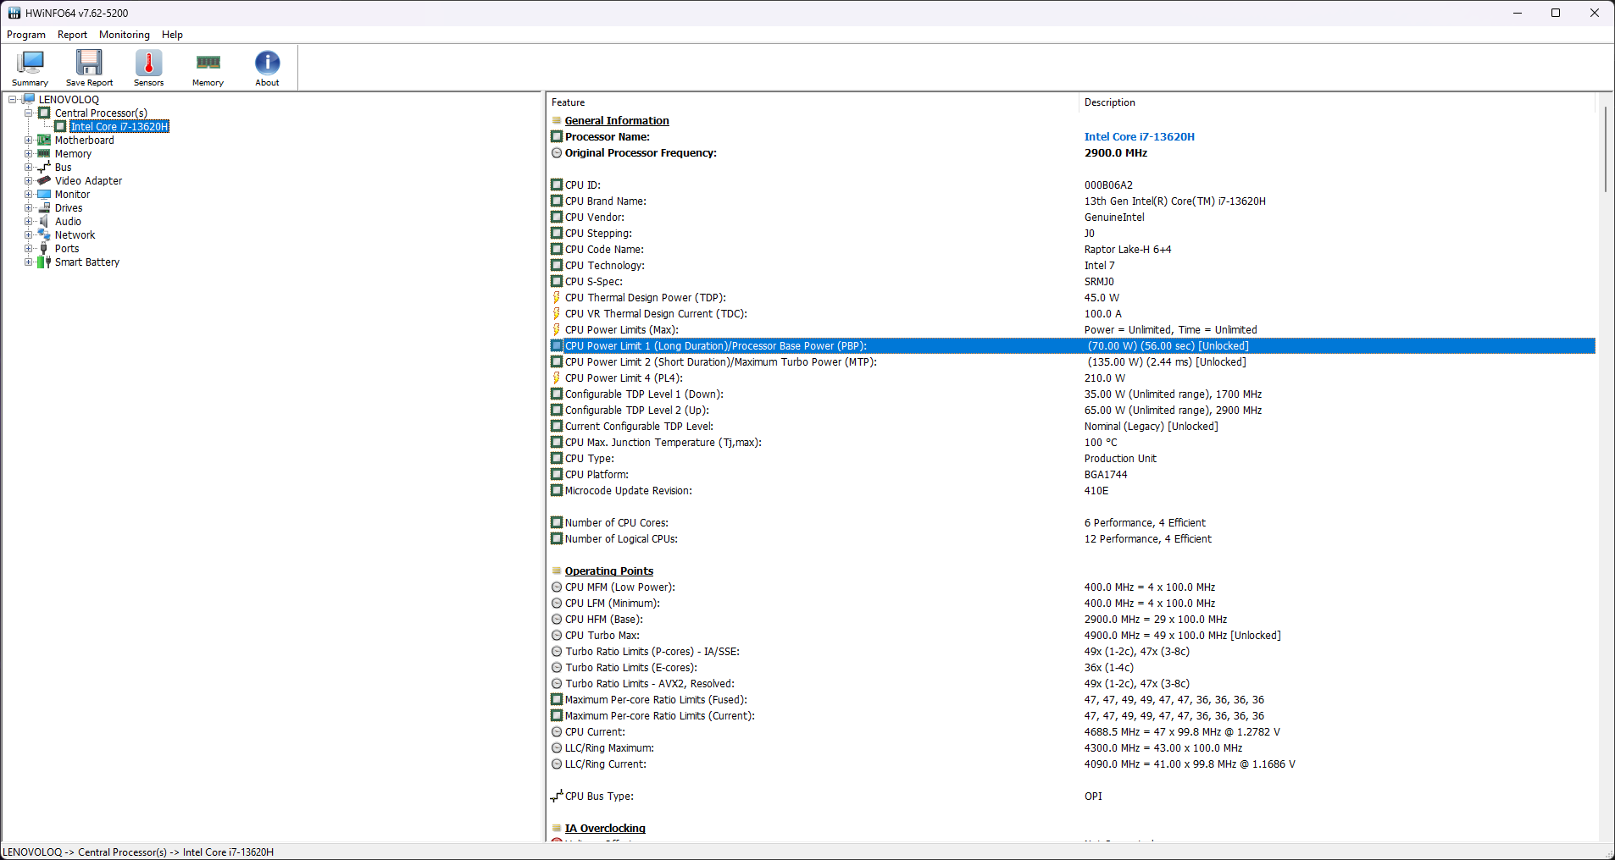This screenshot has height=860, width=1615.
Task: Open the Summary toolbar icon
Action: coord(31,67)
